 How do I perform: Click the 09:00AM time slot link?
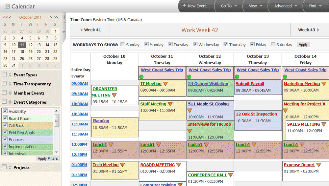point(80,83)
